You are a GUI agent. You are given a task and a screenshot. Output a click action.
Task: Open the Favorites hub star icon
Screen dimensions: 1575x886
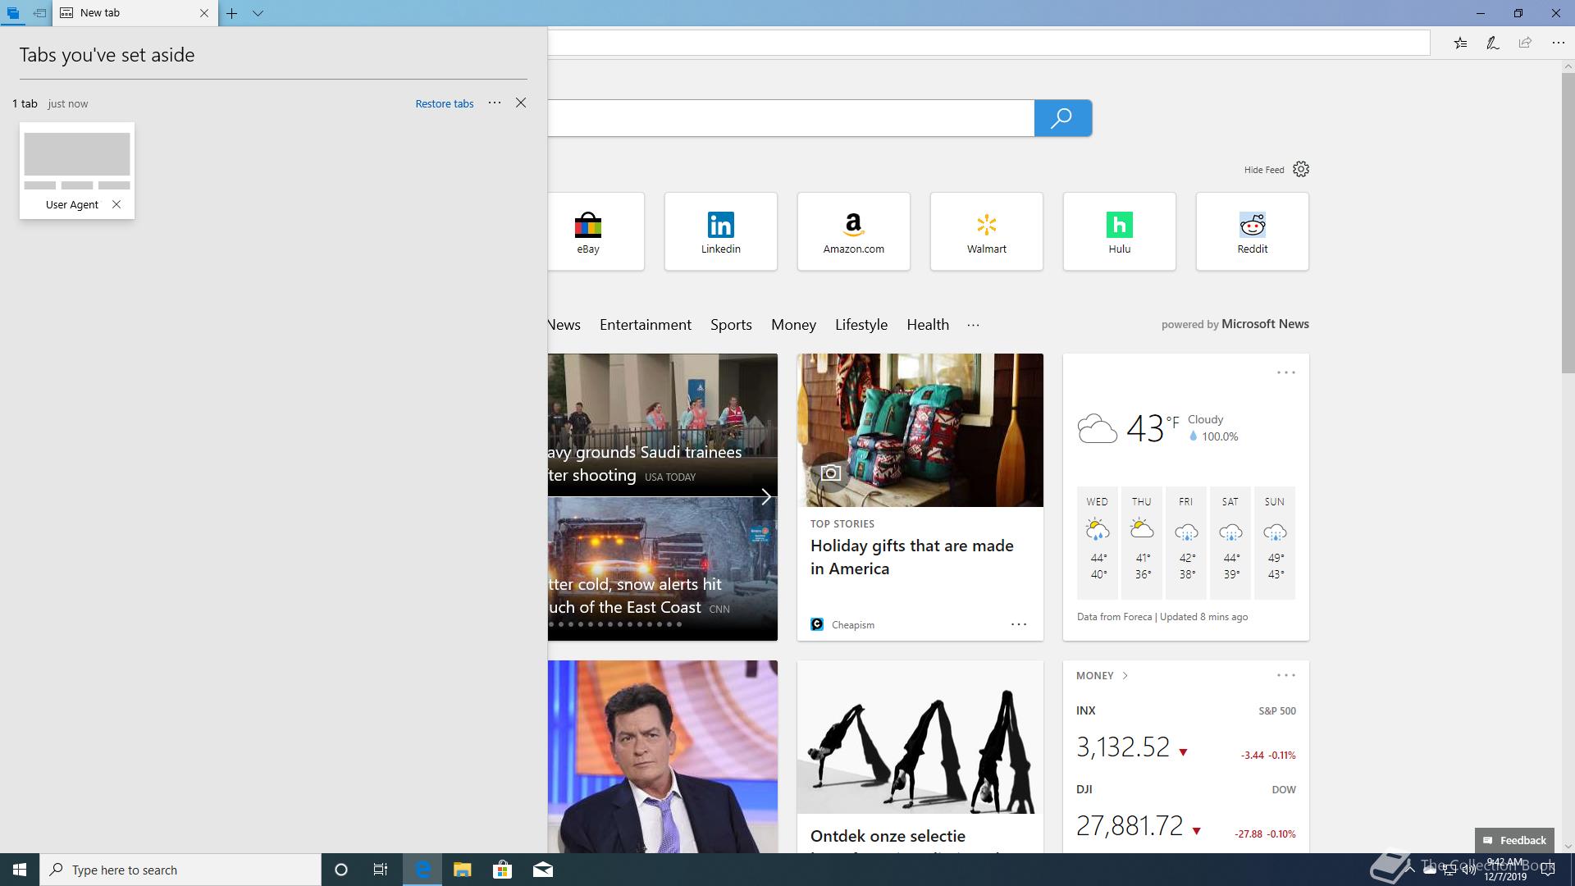(1460, 43)
